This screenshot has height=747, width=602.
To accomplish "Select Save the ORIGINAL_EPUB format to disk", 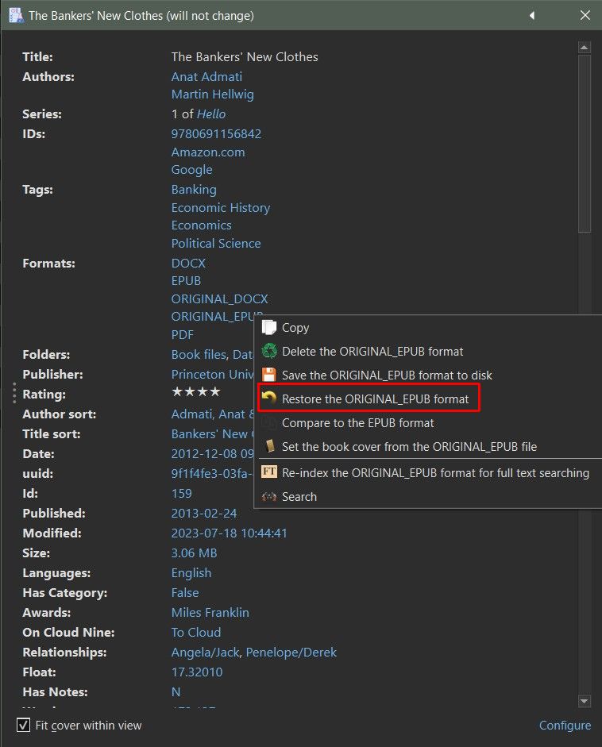I will coord(387,375).
